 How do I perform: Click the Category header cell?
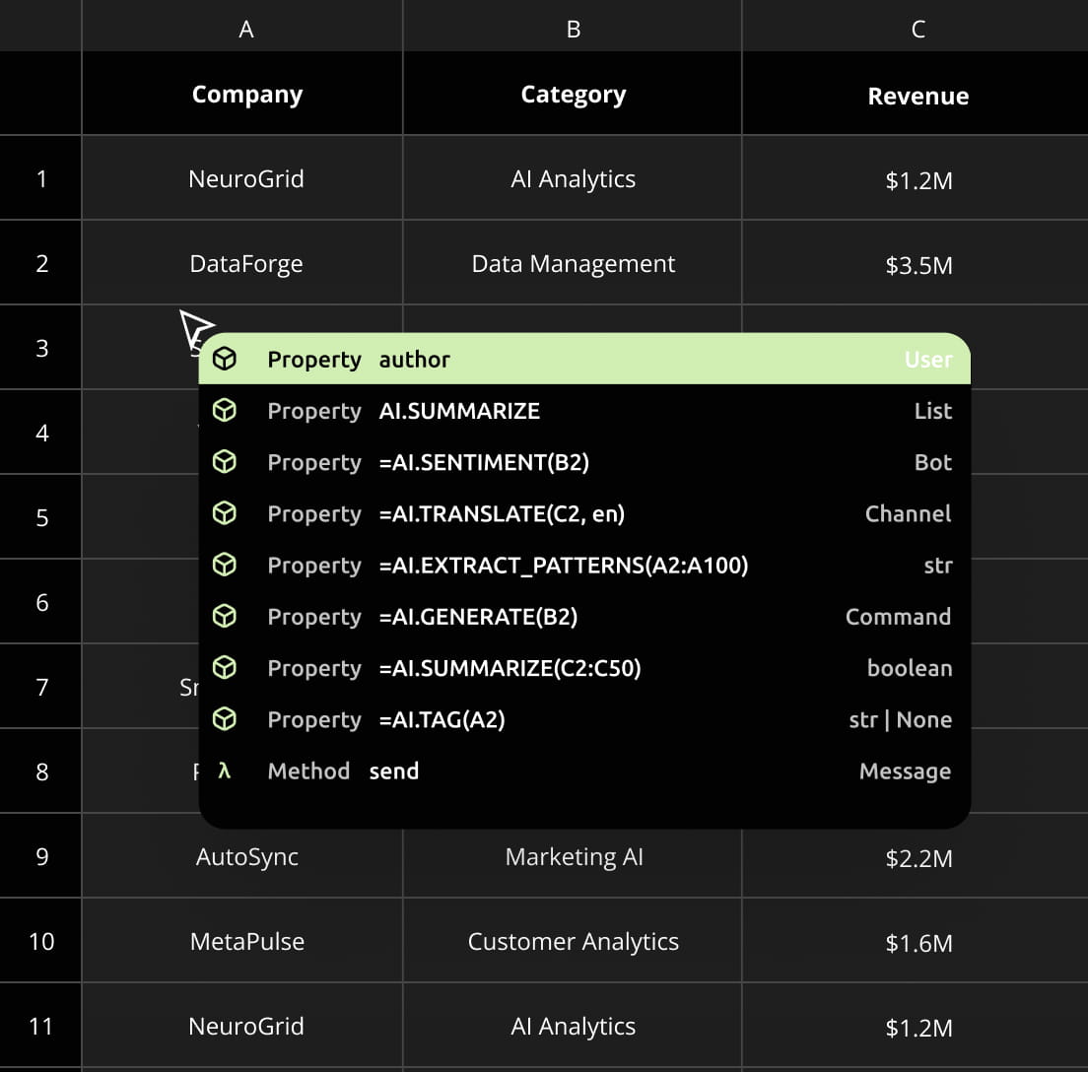pyautogui.click(x=573, y=93)
